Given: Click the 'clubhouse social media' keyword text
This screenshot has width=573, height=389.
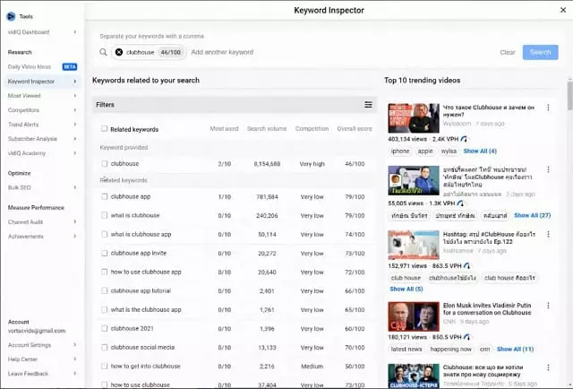Looking at the screenshot, I should (142, 347).
